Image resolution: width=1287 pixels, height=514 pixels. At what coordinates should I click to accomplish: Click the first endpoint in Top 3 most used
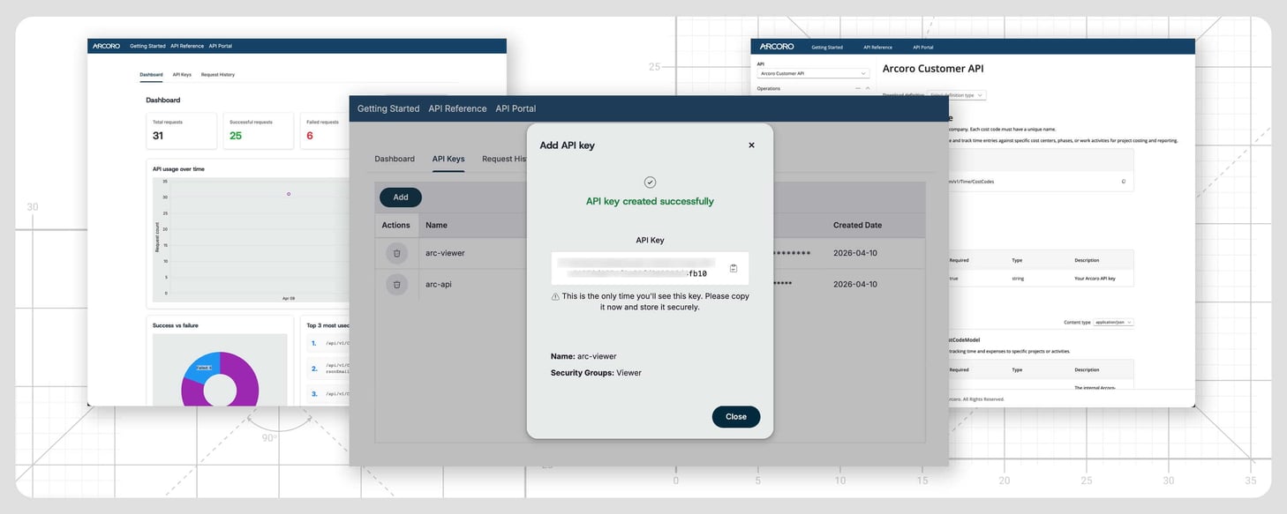(340, 343)
